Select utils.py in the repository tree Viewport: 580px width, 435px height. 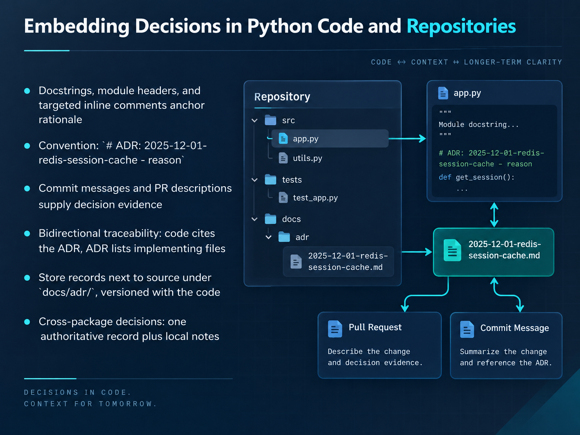tap(307, 158)
